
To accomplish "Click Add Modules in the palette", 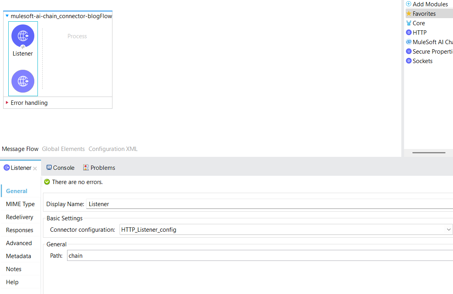I will [x=430, y=4].
